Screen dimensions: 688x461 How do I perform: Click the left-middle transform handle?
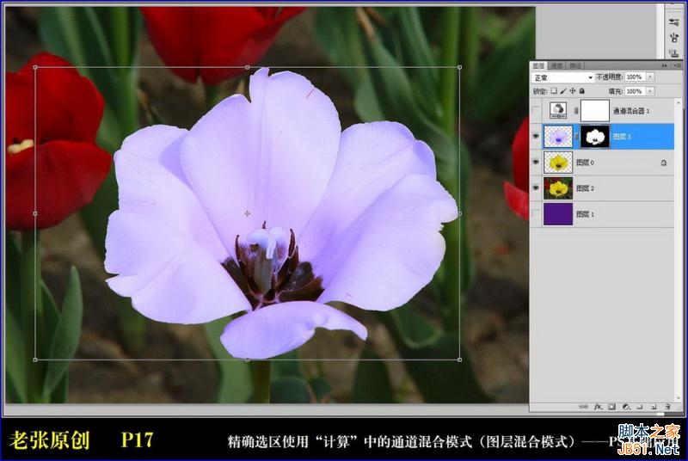point(35,213)
